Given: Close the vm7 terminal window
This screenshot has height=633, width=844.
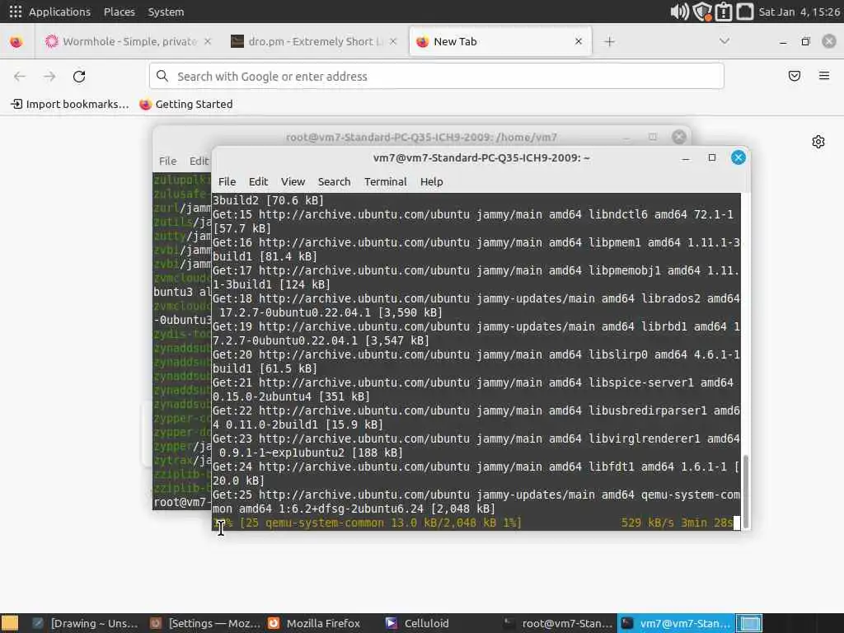Looking at the screenshot, I should [x=738, y=157].
